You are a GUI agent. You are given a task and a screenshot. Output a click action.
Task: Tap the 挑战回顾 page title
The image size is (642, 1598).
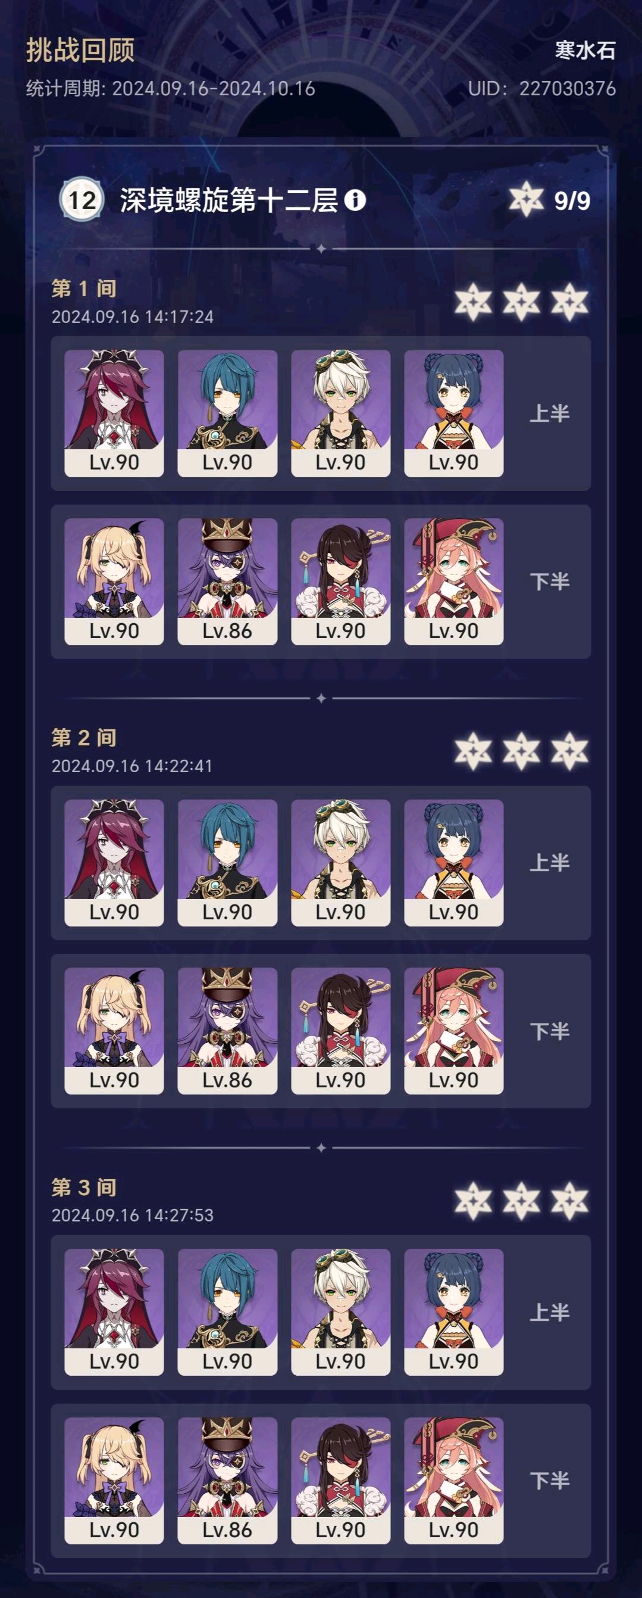pos(80,49)
